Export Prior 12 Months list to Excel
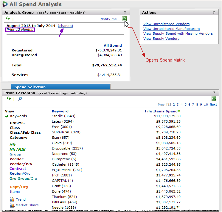Screen dimensions: 222x212 [x=214, y=99]
